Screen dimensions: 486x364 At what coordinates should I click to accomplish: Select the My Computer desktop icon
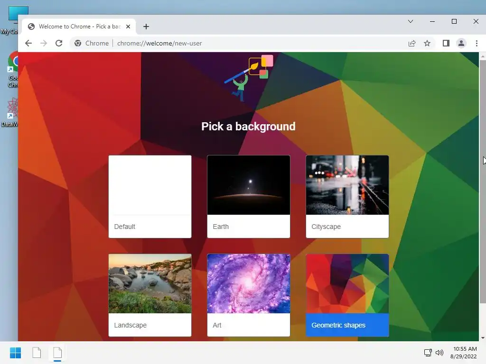click(x=12, y=19)
